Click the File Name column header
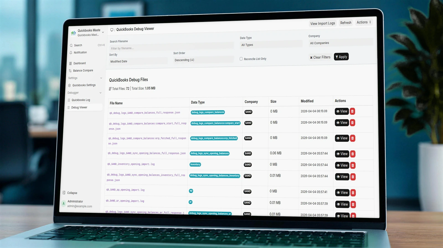The width and height of the screenshot is (443, 248). tap(116, 103)
